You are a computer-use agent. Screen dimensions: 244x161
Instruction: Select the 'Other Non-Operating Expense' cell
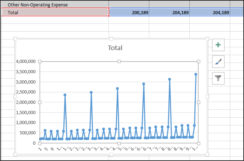tap(55, 5)
